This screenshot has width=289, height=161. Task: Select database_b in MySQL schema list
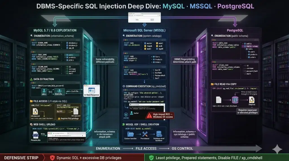pyautogui.click(x=72, y=45)
